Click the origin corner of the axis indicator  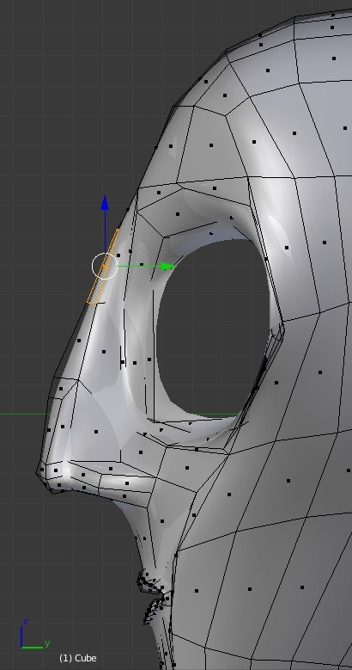[x=21, y=647]
